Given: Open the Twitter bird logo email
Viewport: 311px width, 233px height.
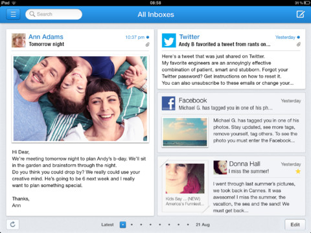Looking at the screenshot, I should [169, 40].
